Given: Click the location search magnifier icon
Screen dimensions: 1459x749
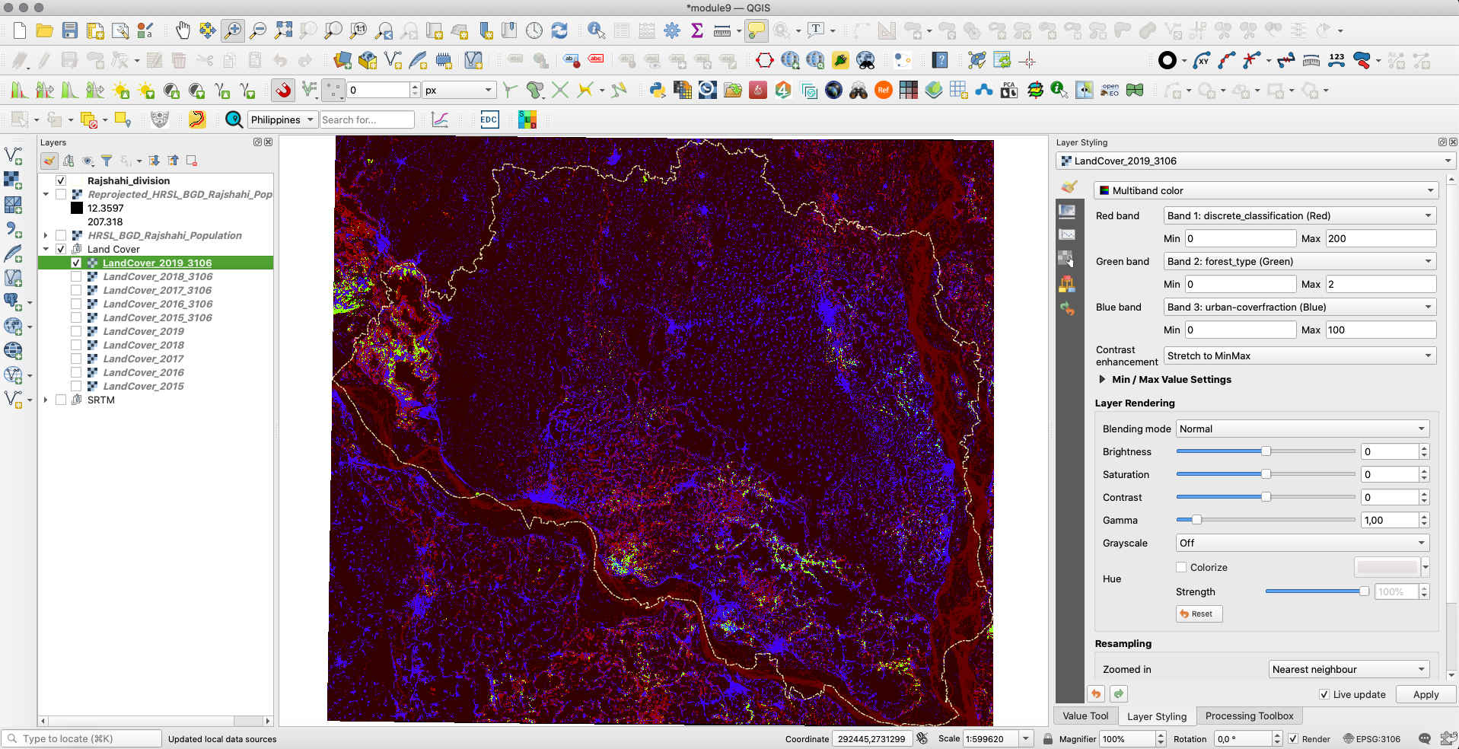Looking at the screenshot, I should (x=234, y=120).
